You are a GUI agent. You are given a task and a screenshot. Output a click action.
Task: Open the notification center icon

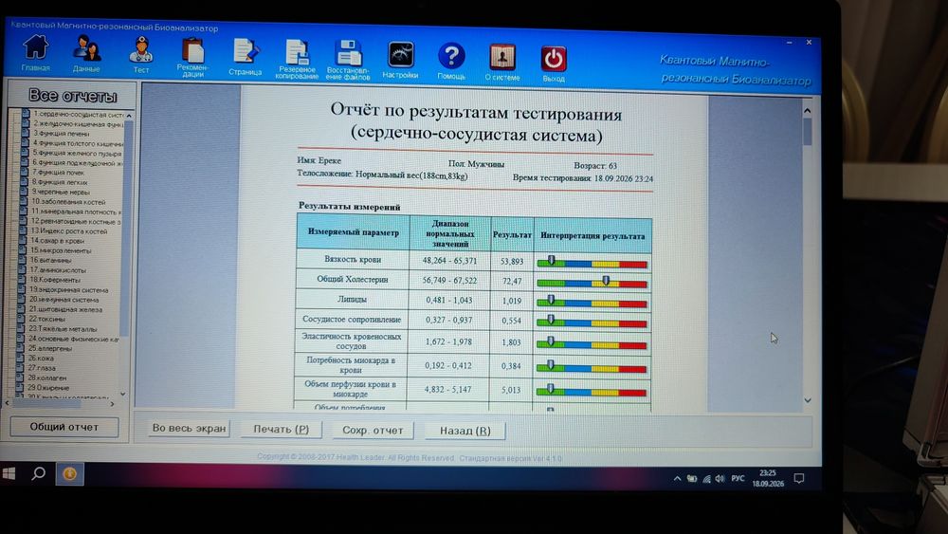pyautogui.click(x=798, y=479)
